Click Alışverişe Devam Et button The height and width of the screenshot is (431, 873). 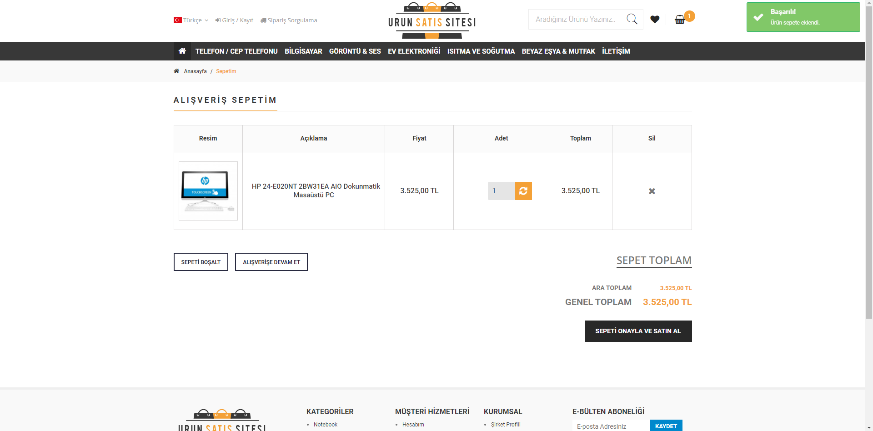271,262
